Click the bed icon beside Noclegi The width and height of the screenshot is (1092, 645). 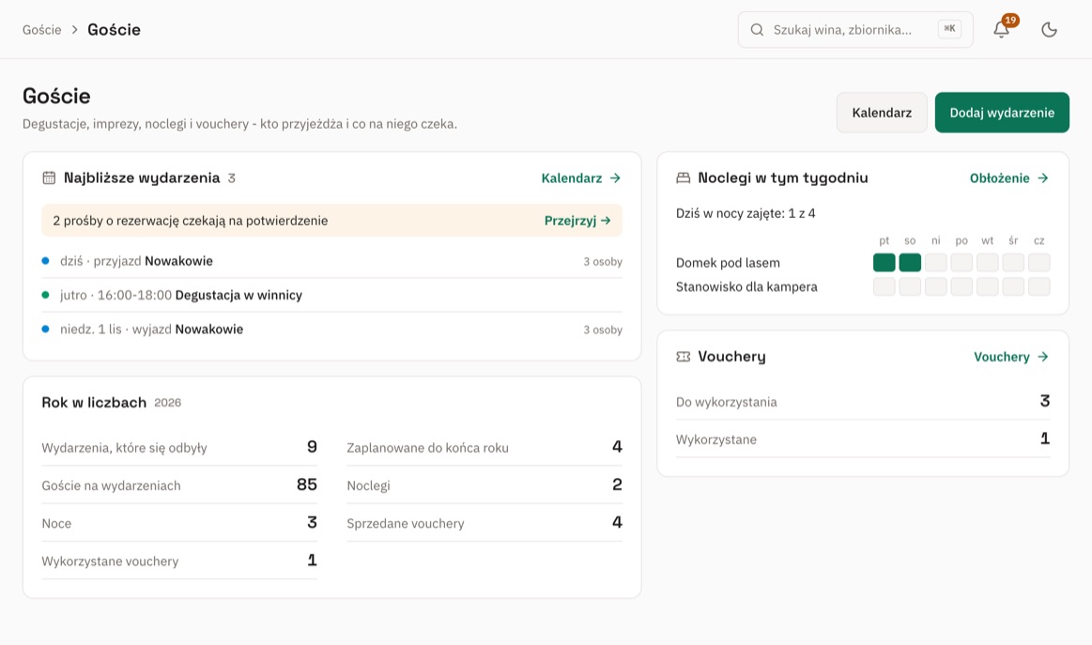pyautogui.click(x=684, y=177)
